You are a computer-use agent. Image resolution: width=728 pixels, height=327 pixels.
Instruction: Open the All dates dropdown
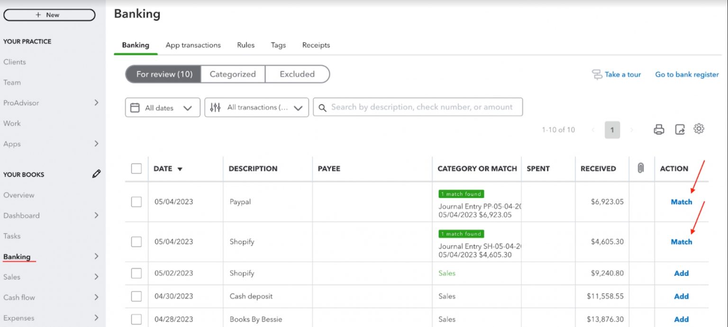pyautogui.click(x=162, y=107)
